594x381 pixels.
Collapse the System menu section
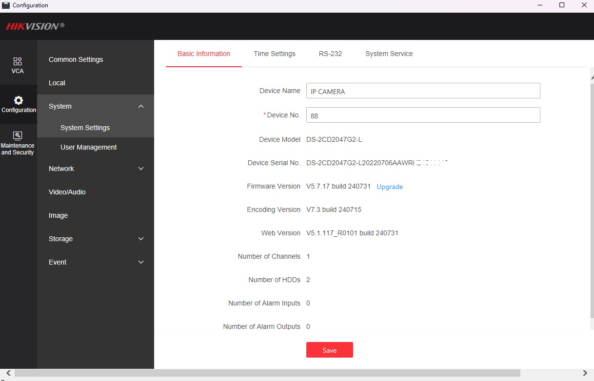pos(141,106)
